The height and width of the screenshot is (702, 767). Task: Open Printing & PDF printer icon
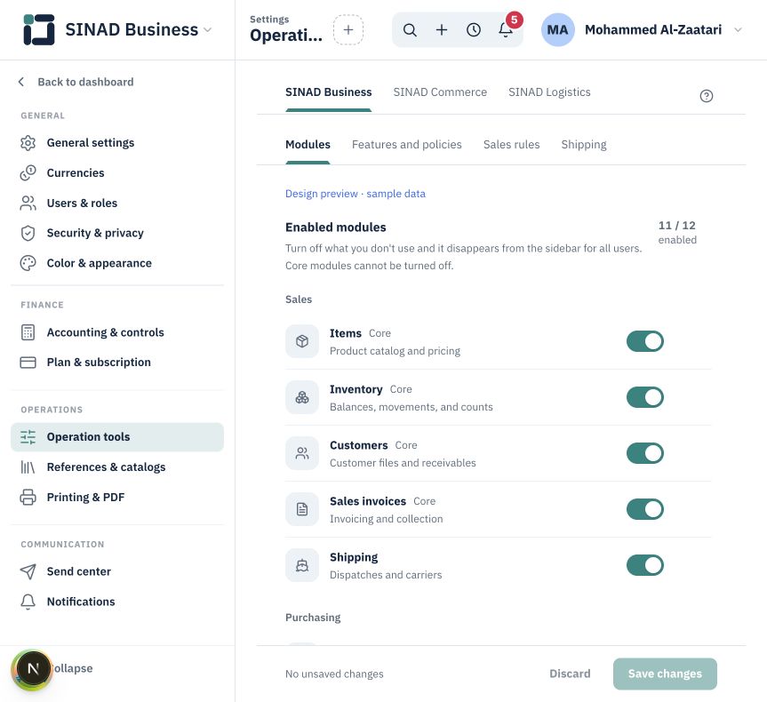click(x=28, y=497)
